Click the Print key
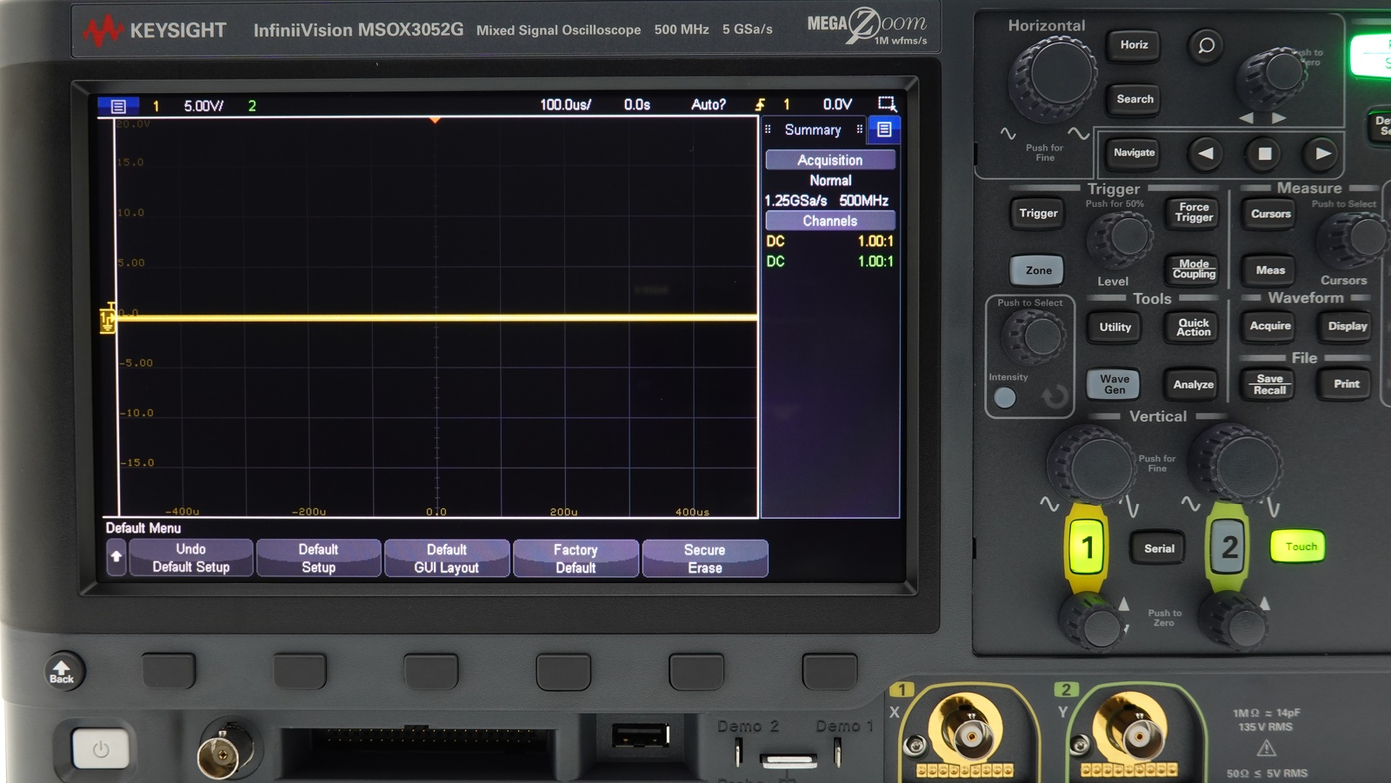Screen dimensions: 1391x783 point(1347,384)
